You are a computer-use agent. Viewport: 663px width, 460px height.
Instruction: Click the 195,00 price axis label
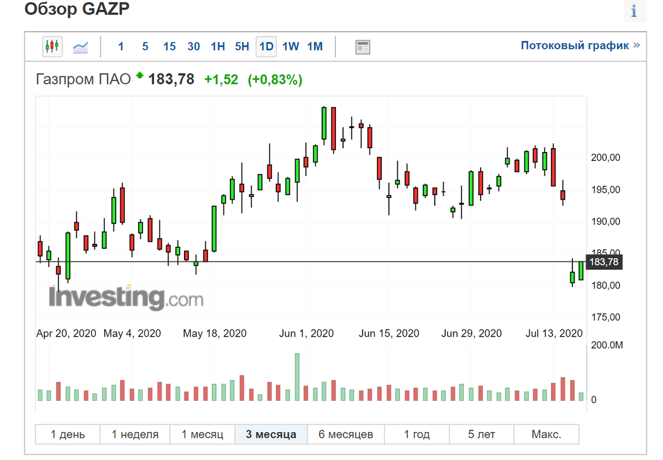(606, 190)
